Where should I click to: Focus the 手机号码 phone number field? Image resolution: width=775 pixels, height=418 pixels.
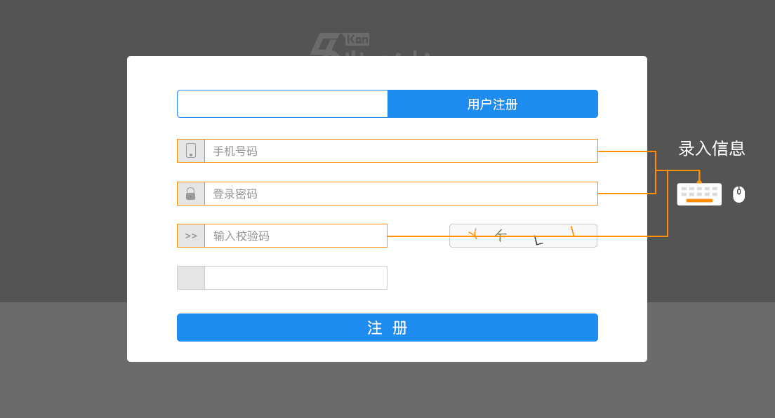click(400, 151)
